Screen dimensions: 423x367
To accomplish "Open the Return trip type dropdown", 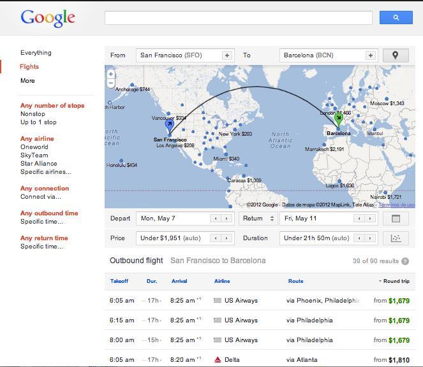I will [x=258, y=219].
